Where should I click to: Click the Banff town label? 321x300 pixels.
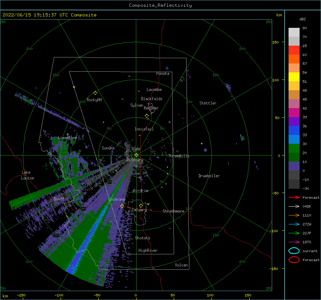click(x=59, y=199)
